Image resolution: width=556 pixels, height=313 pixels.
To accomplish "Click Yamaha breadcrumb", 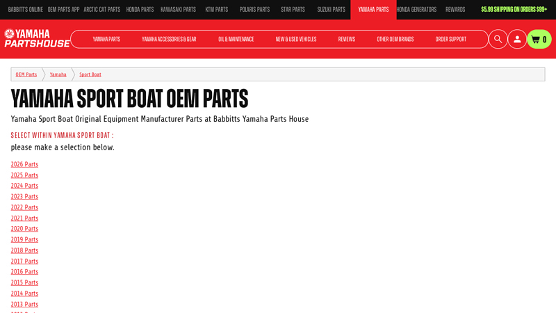I will [58, 74].
